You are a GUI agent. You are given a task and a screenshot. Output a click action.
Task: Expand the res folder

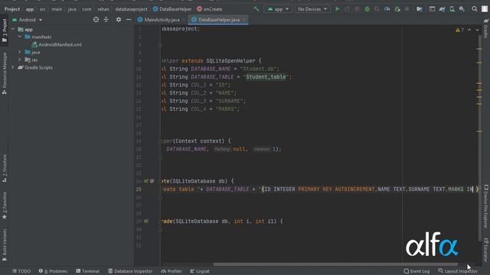(x=20, y=60)
